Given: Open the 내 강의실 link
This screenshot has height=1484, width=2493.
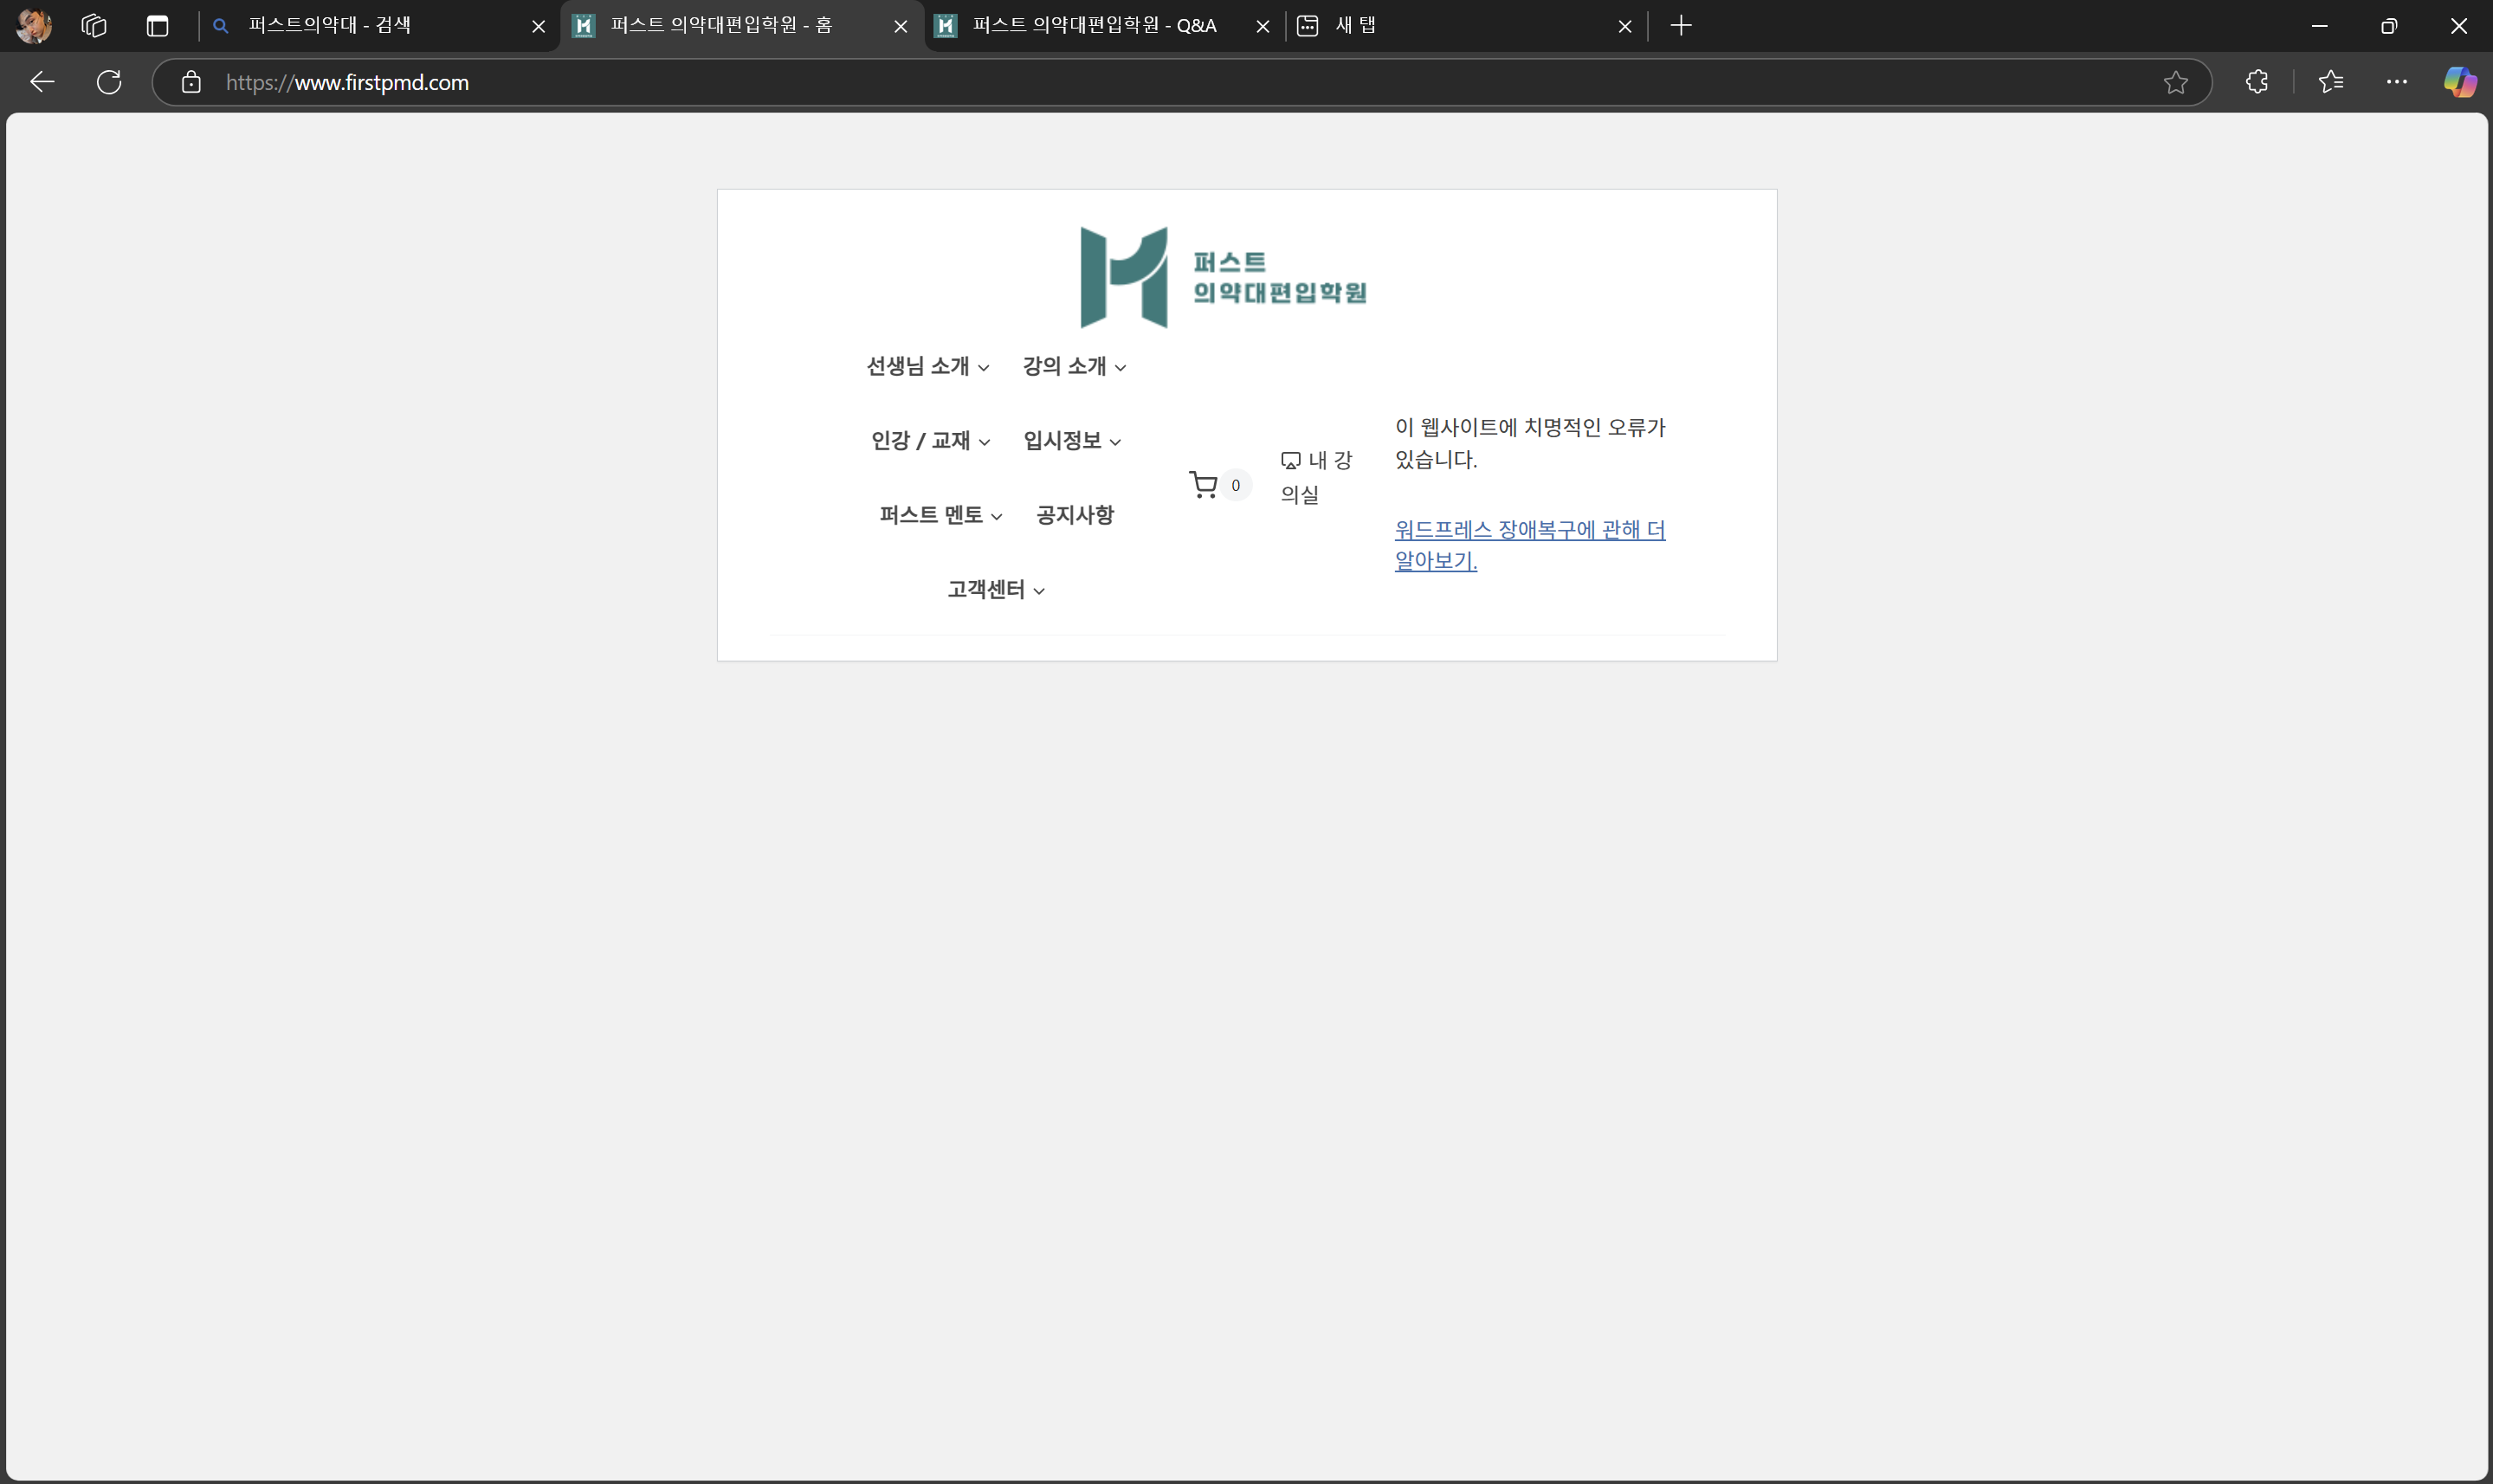Looking at the screenshot, I should (x=1315, y=477).
